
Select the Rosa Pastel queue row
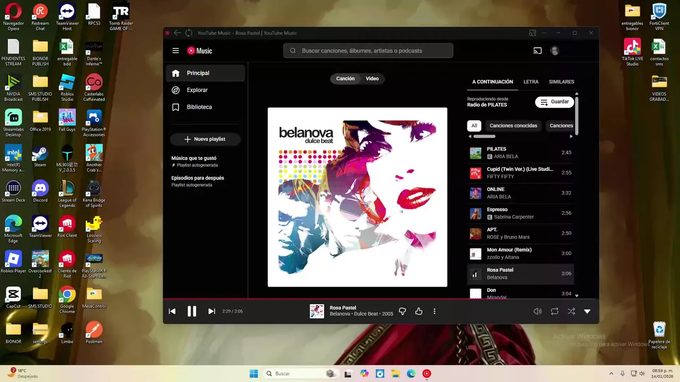click(x=521, y=274)
